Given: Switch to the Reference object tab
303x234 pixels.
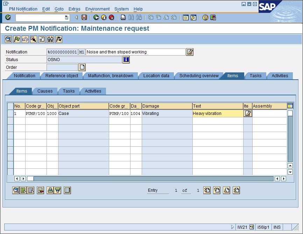Looking at the screenshot, I should click(x=62, y=76).
